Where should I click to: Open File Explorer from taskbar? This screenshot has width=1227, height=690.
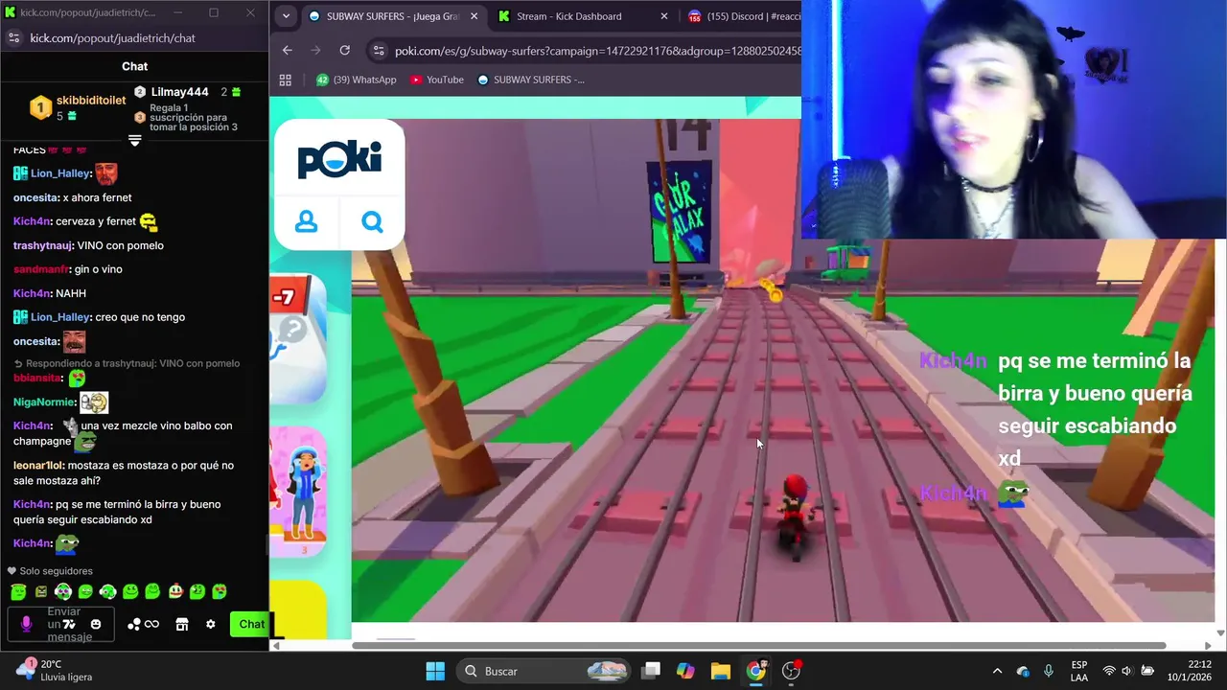coord(721,671)
